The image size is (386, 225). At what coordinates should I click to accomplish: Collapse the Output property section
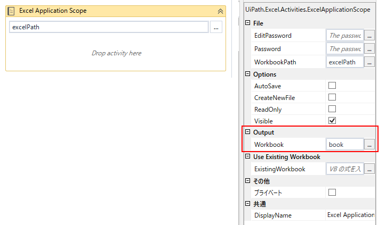(x=248, y=132)
